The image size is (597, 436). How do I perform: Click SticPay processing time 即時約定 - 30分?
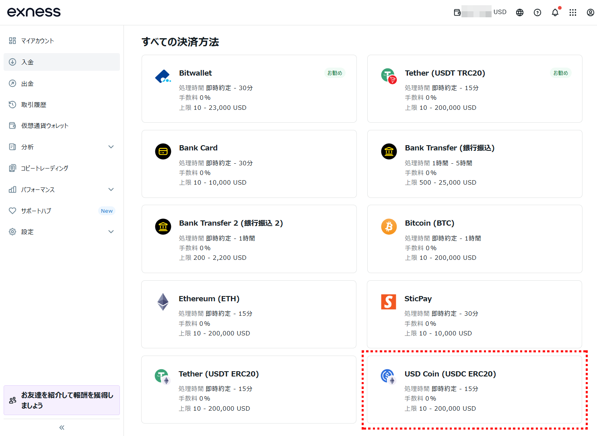coord(455,313)
